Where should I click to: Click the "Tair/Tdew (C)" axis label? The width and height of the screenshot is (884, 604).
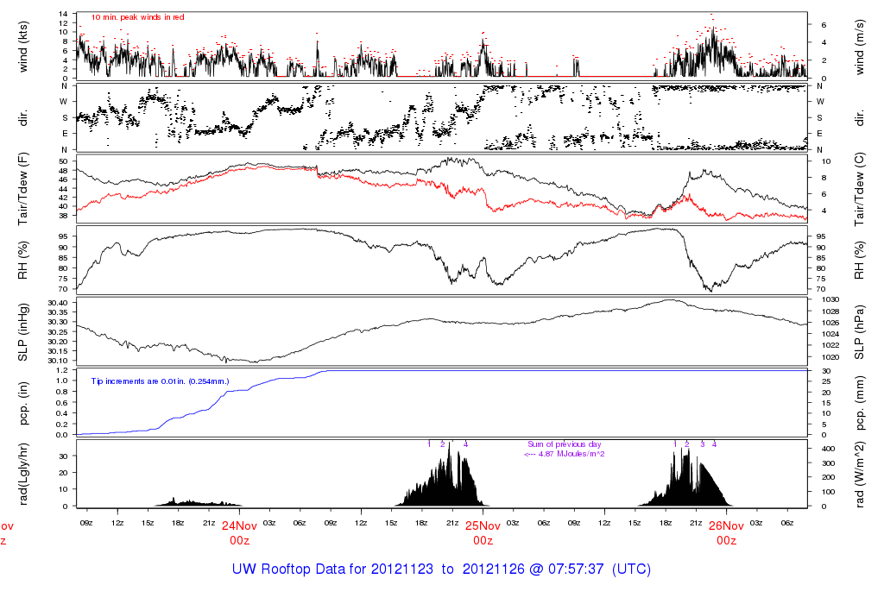(859, 189)
